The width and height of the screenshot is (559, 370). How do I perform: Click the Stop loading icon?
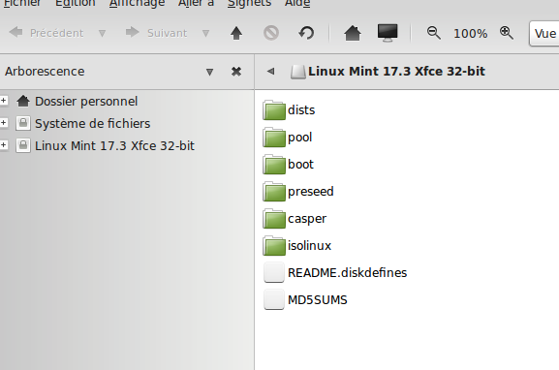[271, 33]
